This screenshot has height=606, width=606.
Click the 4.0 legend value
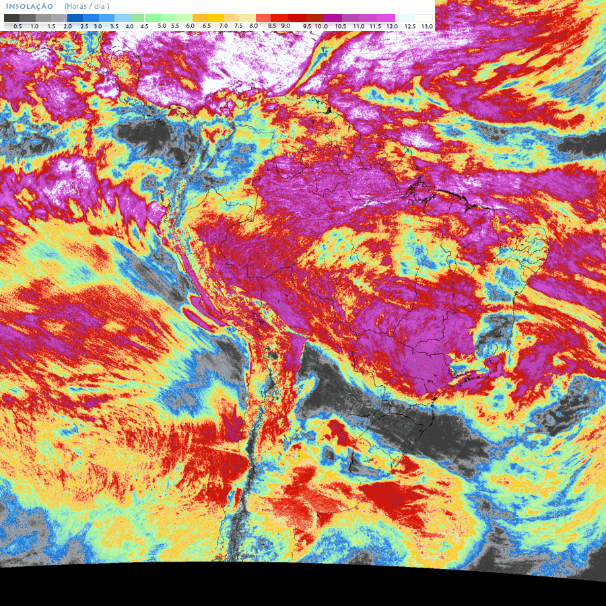pyautogui.click(x=129, y=26)
